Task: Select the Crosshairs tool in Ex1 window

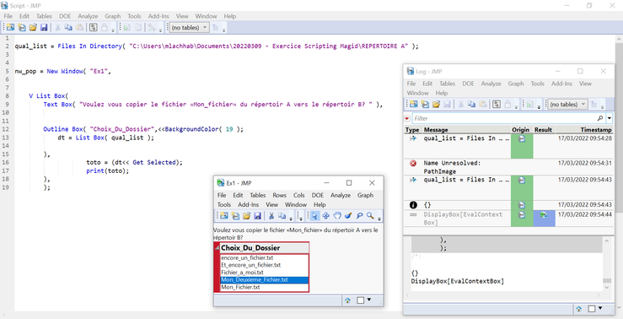Action: [x=325, y=215]
